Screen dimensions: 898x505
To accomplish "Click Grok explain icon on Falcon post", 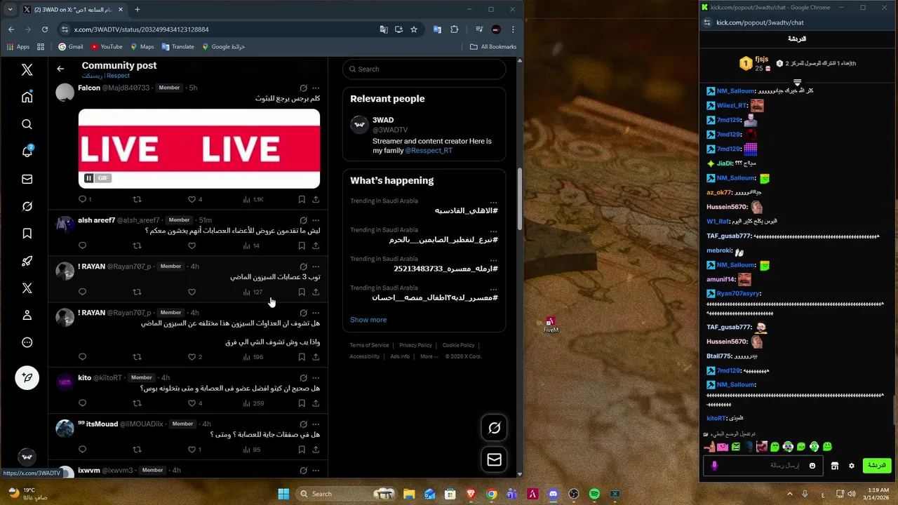I will click(303, 88).
